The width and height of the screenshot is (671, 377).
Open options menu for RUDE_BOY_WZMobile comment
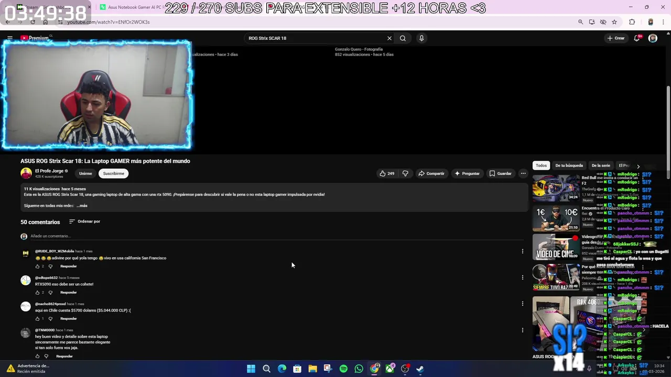tap(522, 251)
